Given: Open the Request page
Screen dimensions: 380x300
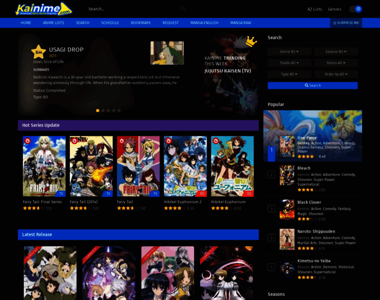Looking at the screenshot, I should [170, 23].
